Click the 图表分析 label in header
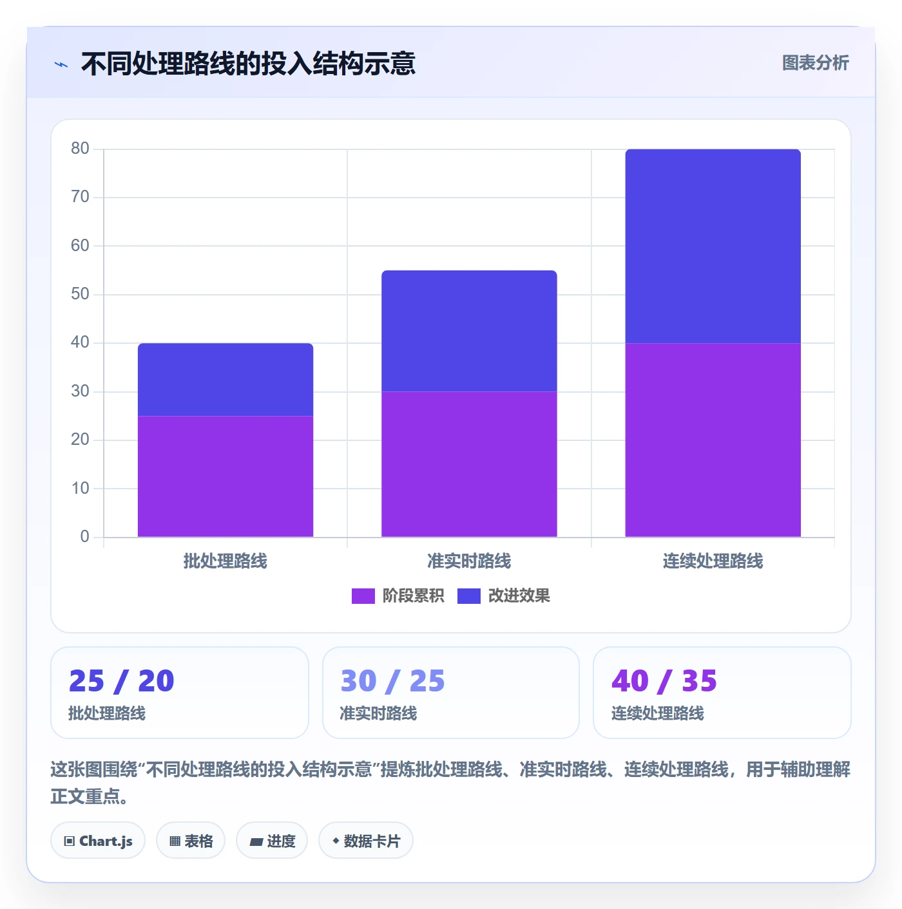 pos(815,63)
